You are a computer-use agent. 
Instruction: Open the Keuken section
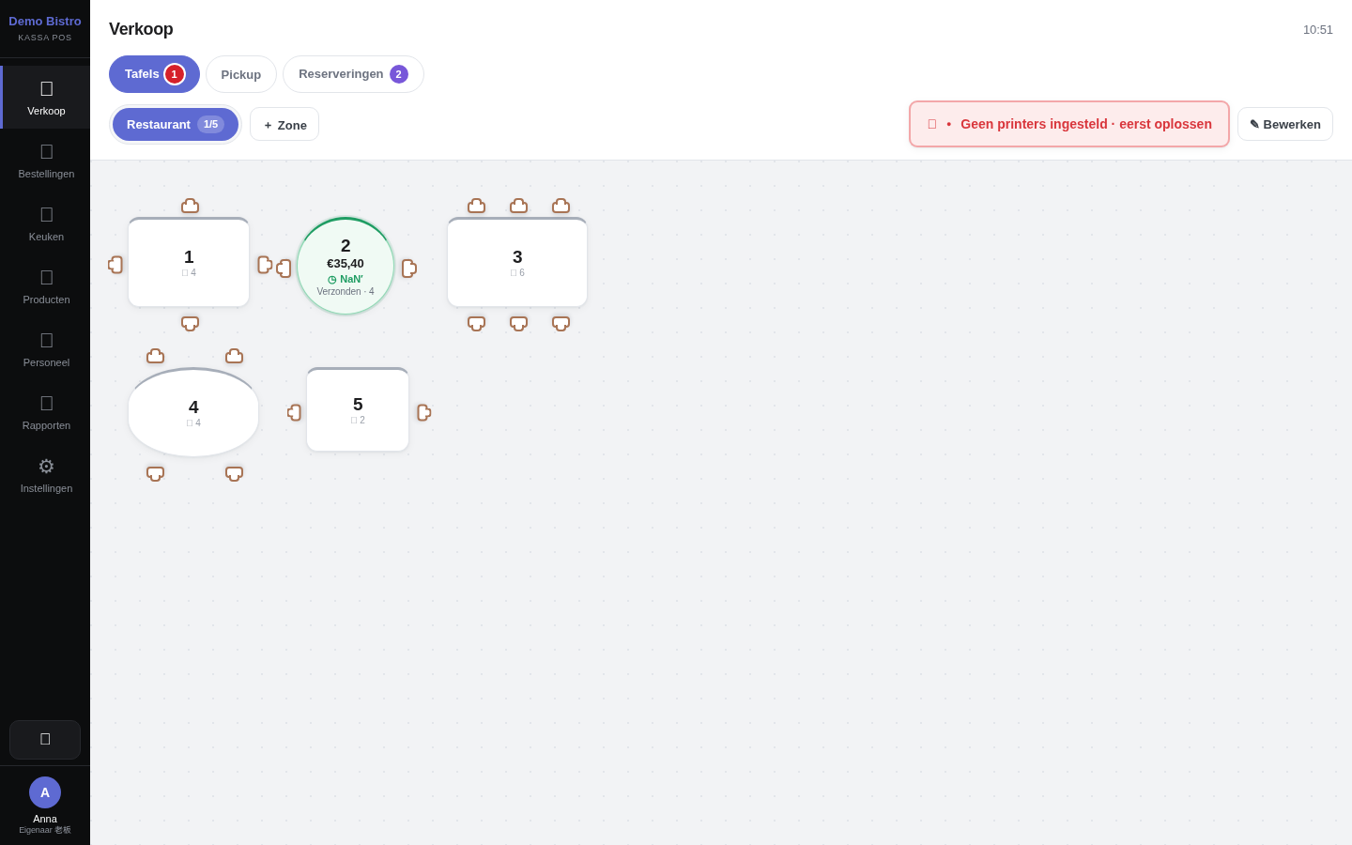[46, 223]
